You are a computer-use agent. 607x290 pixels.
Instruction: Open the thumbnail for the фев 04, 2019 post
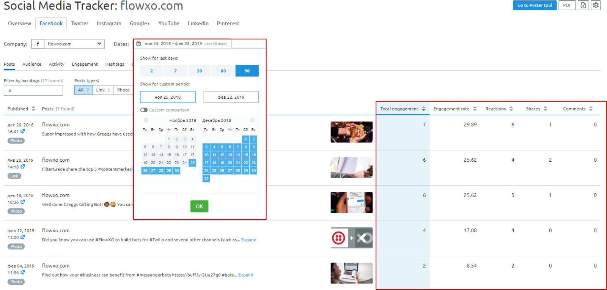click(x=352, y=273)
